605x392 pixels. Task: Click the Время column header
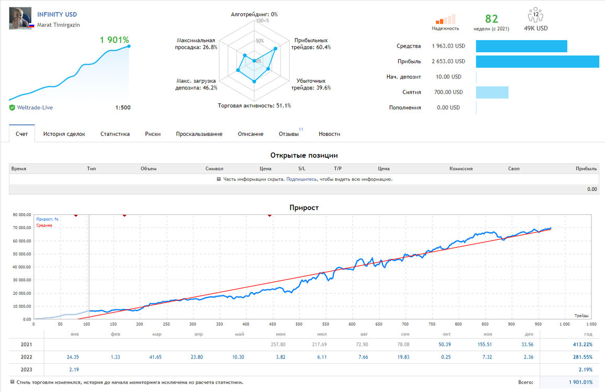19,169
